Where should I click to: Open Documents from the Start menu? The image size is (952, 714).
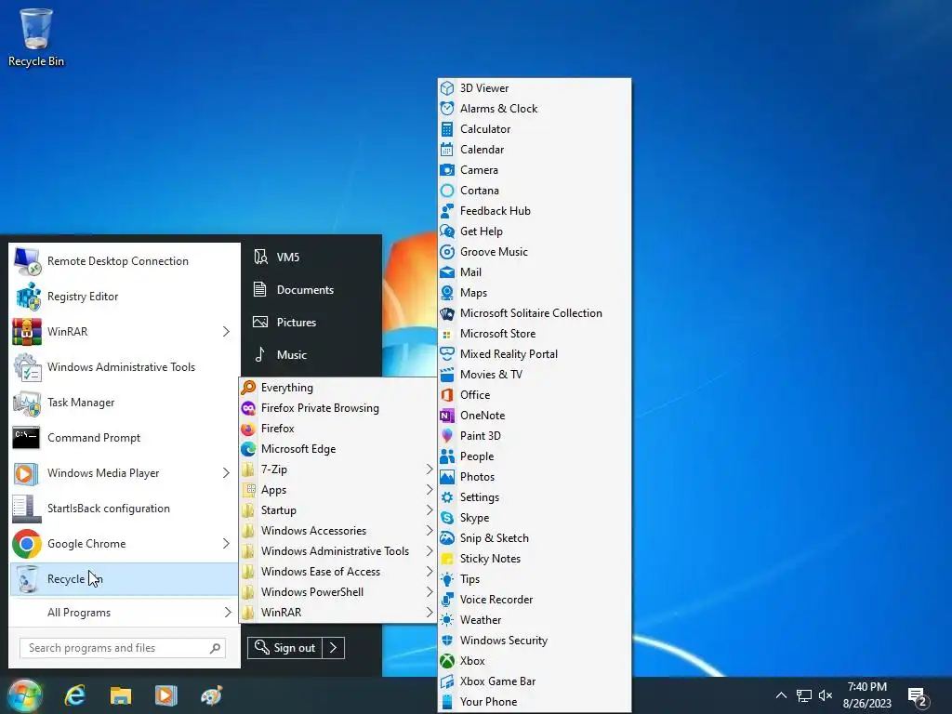point(311,290)
